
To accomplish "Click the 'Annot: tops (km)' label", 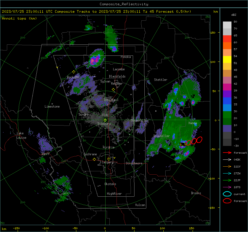I will pyautogui.click(x=19, y=18).
